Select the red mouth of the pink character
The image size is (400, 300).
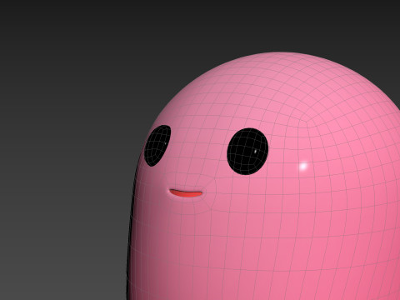[x=186, y=193]
